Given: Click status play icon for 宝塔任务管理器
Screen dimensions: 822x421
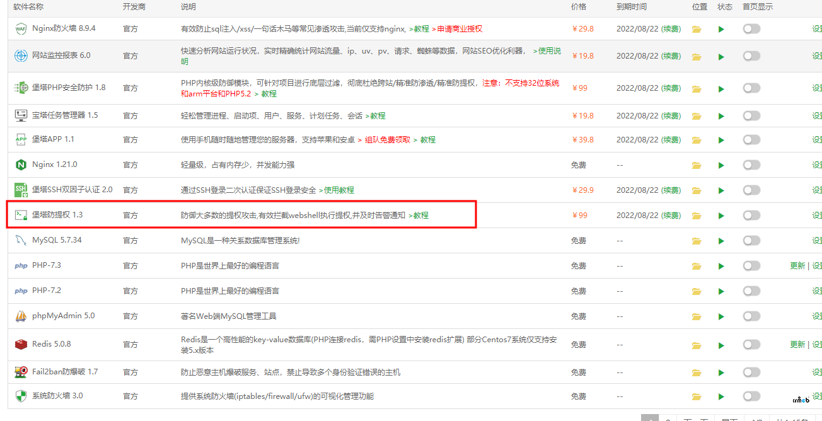Looking at the screenshot, I should pyautogui.click(x=721, y=116).
